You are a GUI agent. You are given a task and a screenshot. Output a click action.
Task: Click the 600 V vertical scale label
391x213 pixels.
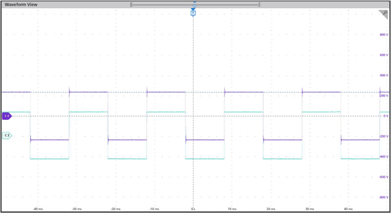click(x=384, y=55)
